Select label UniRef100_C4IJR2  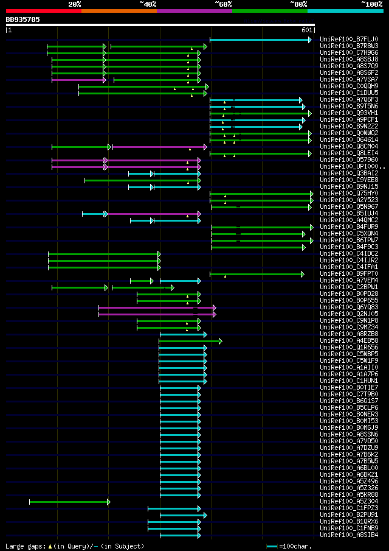(x=349, y=261)
